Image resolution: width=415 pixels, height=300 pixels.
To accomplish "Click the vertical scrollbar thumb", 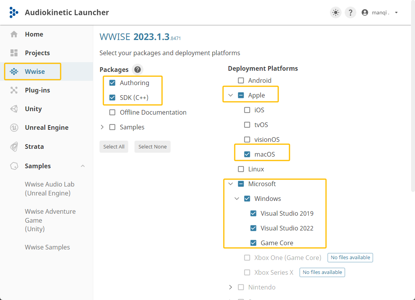I will coord(413,95).
